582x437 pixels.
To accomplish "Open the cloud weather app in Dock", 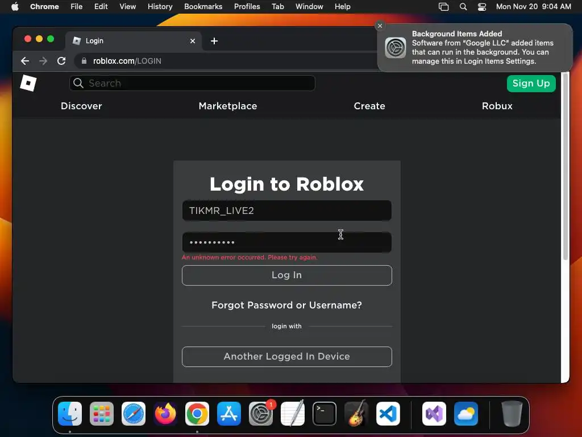I will (466, 414).
